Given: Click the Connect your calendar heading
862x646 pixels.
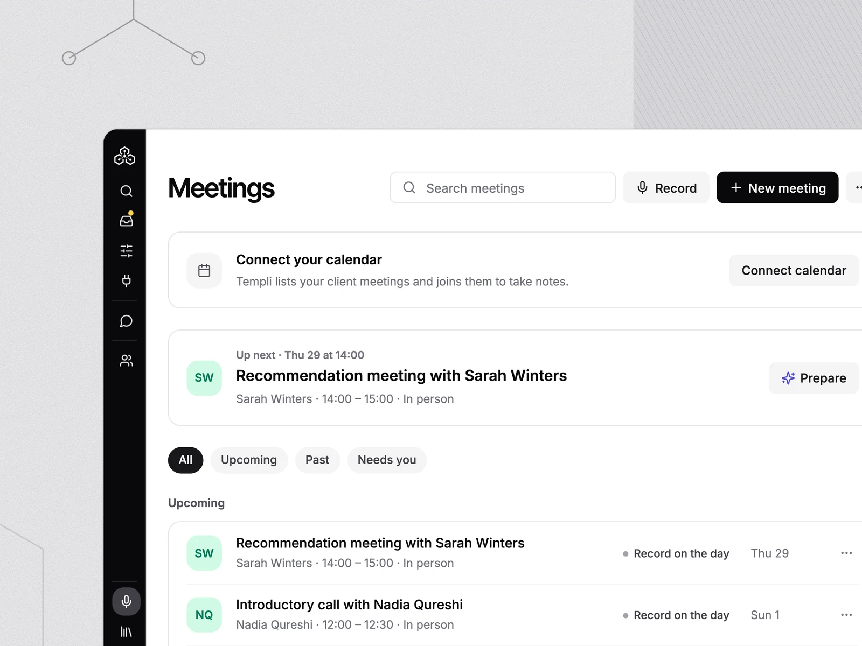Looking at the screenshot, I should click(309, 259).
